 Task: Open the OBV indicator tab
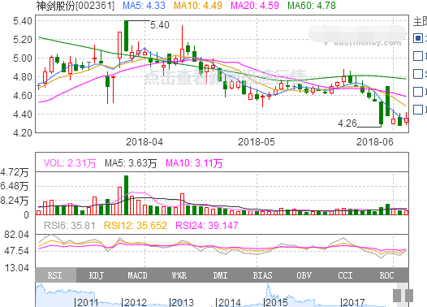[304, 275]
